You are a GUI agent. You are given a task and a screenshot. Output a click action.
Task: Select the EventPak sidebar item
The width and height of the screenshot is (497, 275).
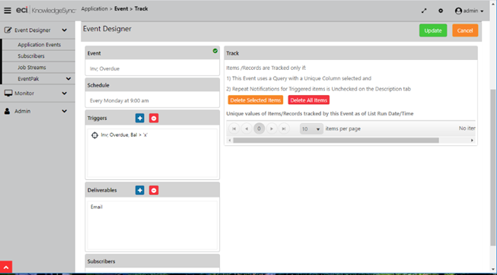(x=28, y=79)
